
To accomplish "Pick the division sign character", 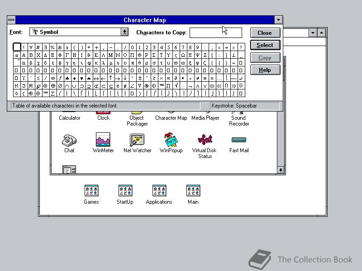I will pyautogui.click(x=190, y=78).
